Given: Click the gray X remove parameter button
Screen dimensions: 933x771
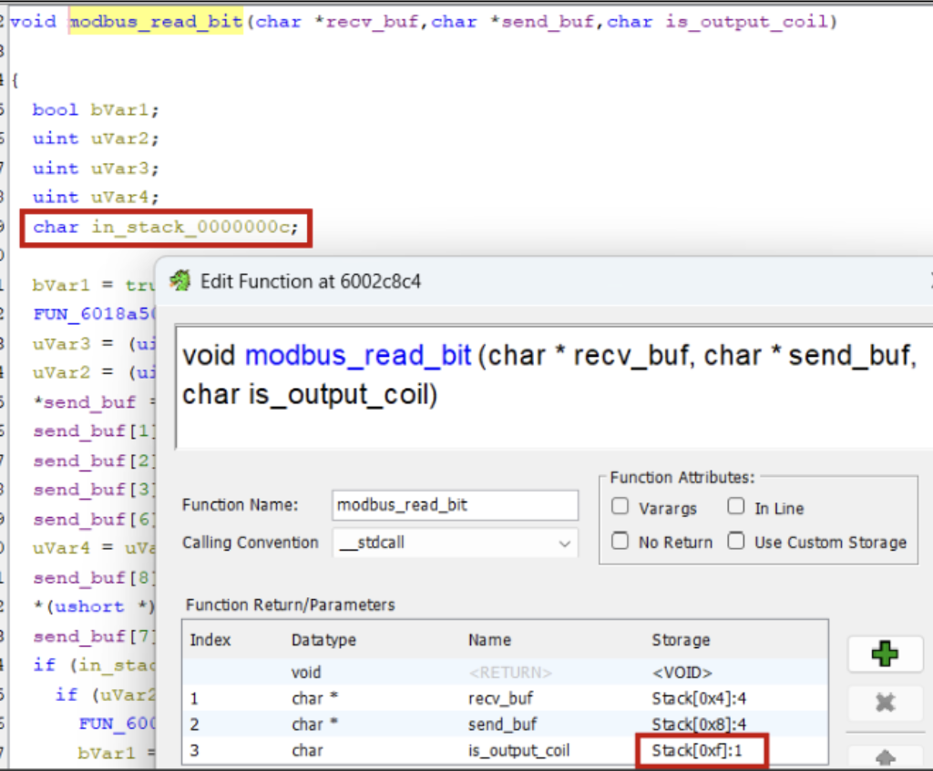Looking at the screenshot, I should point(884,704).
